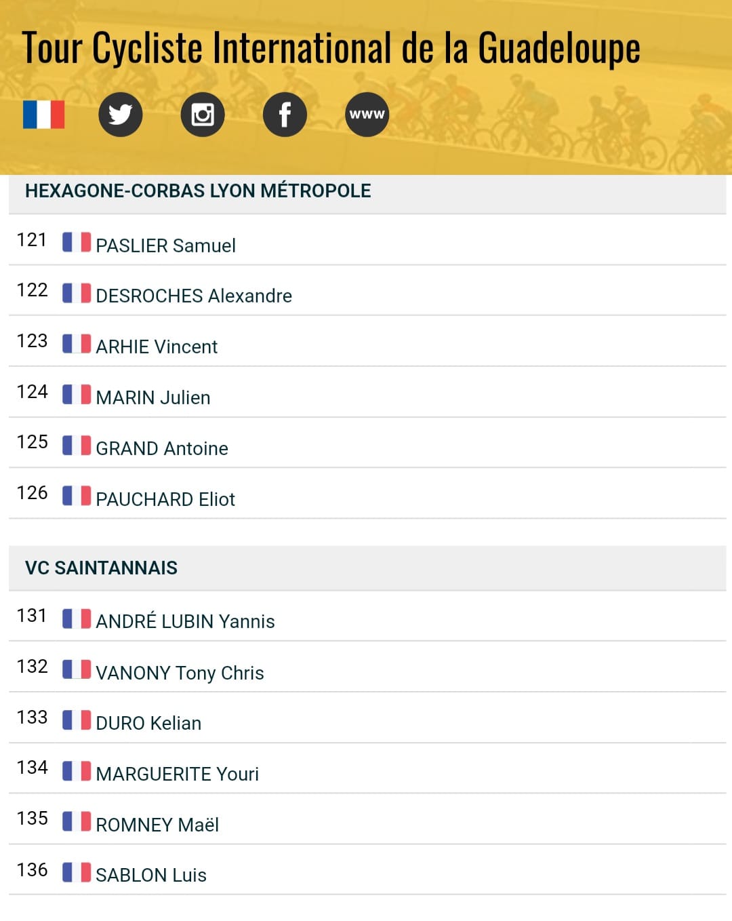
Task: Click the VC SAINTANNAIS team header
Action: click(x=367, y=568)
